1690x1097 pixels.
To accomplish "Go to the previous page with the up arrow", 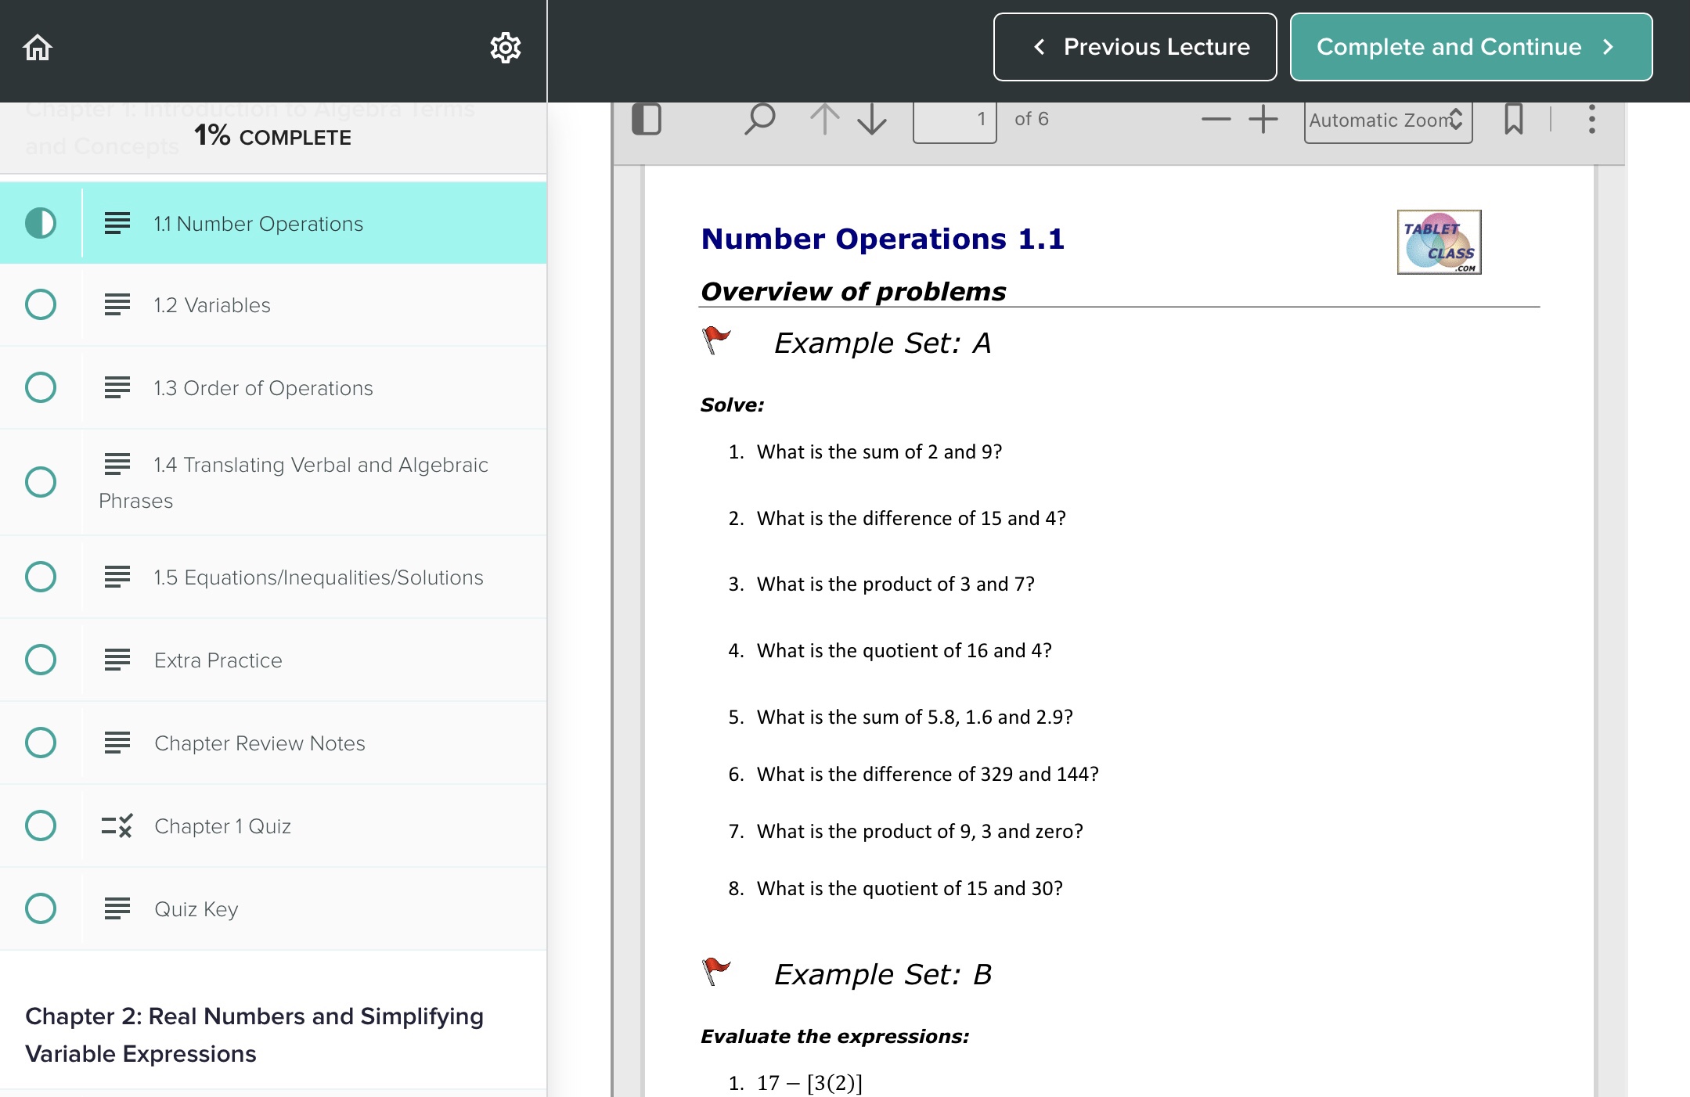I will point(823,119).
